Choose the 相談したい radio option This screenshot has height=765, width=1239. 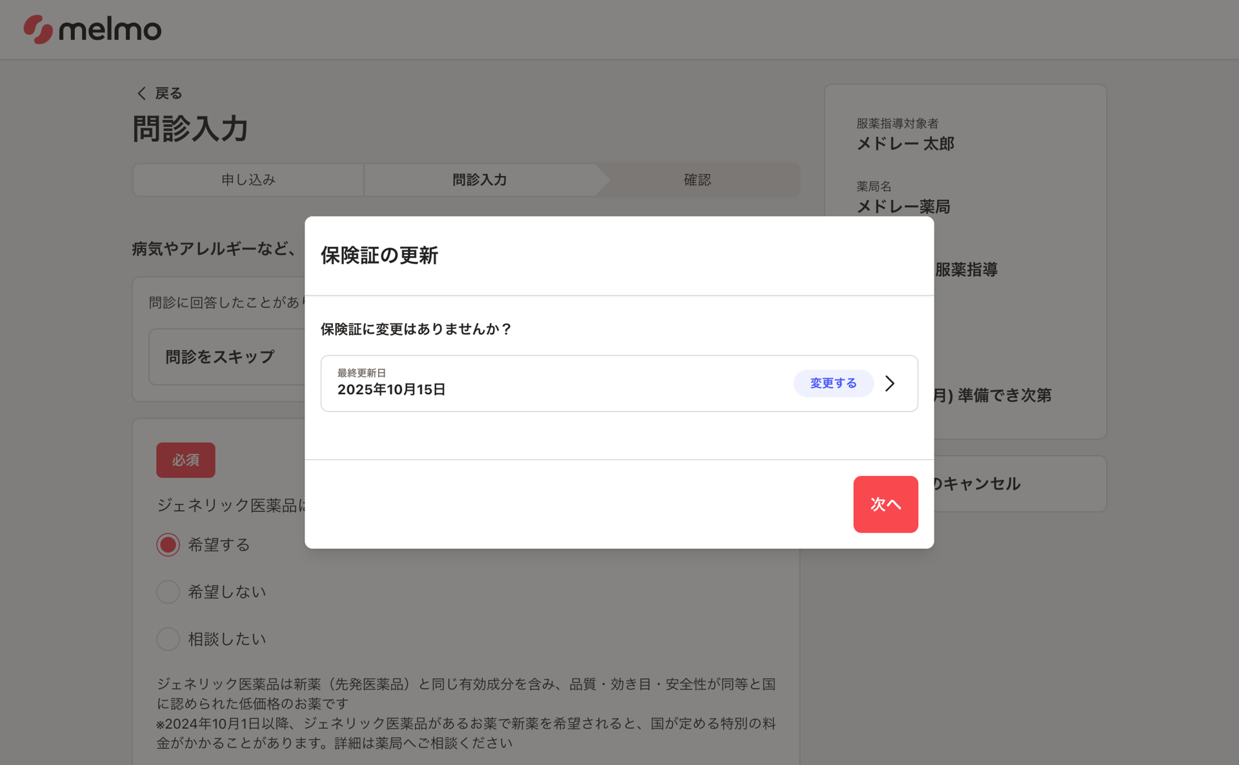(x=168, y=639)
